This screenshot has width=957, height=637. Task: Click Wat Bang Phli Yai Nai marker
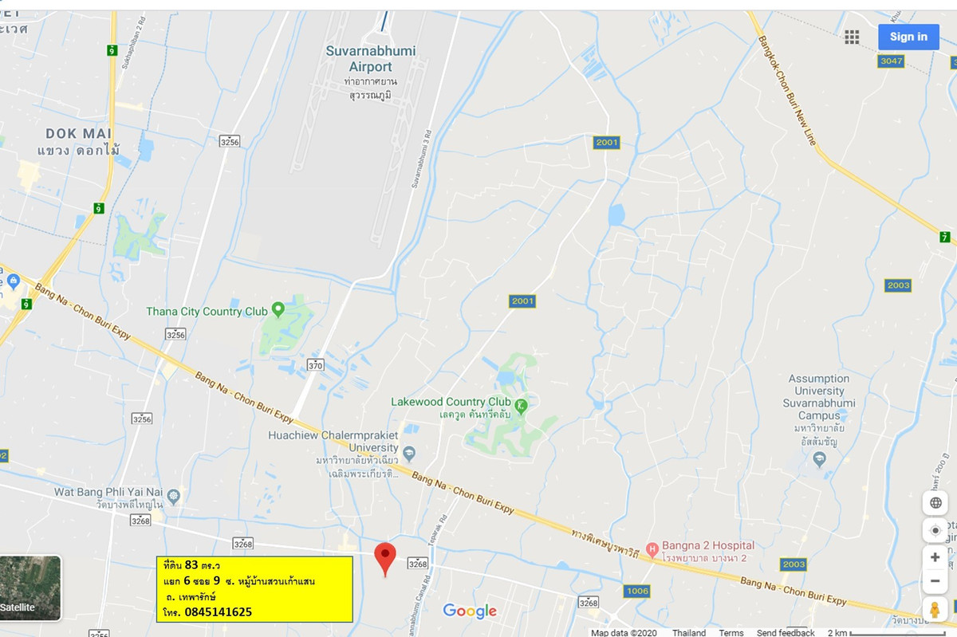(175, 497)
